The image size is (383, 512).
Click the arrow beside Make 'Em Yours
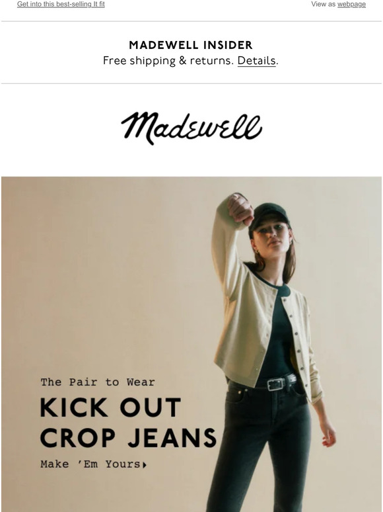coord(145,465)
